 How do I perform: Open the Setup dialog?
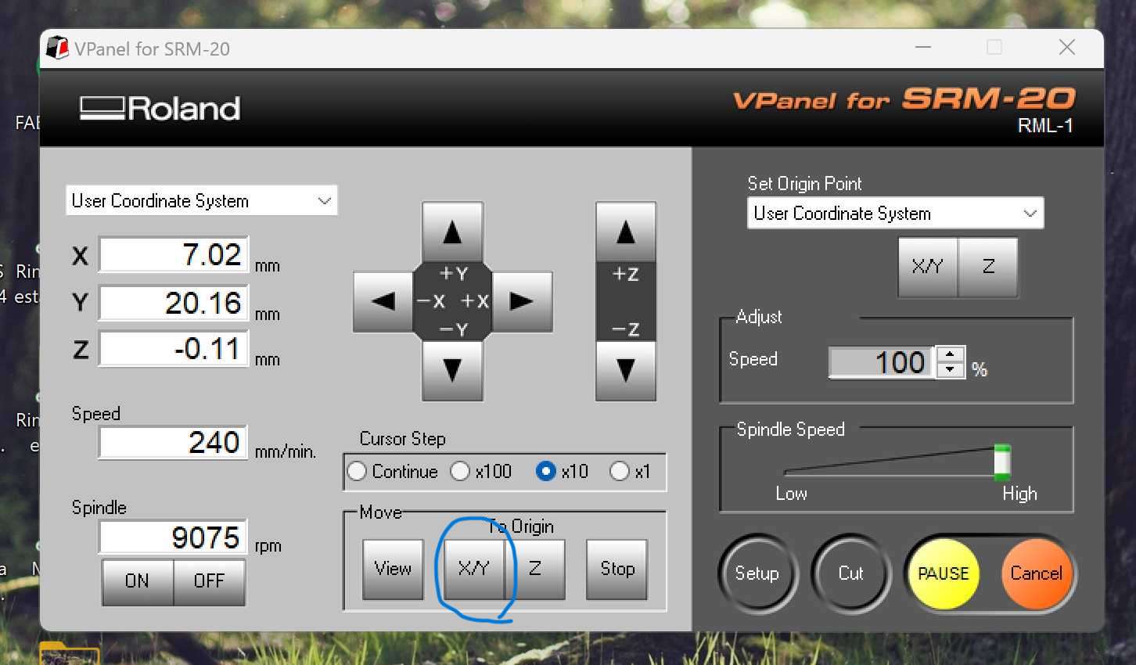click(757, 573)
